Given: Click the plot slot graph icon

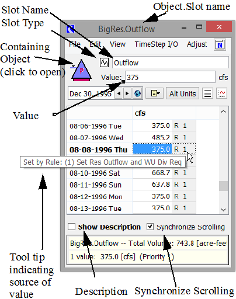Looking at the screenshot, I should 222,93.
